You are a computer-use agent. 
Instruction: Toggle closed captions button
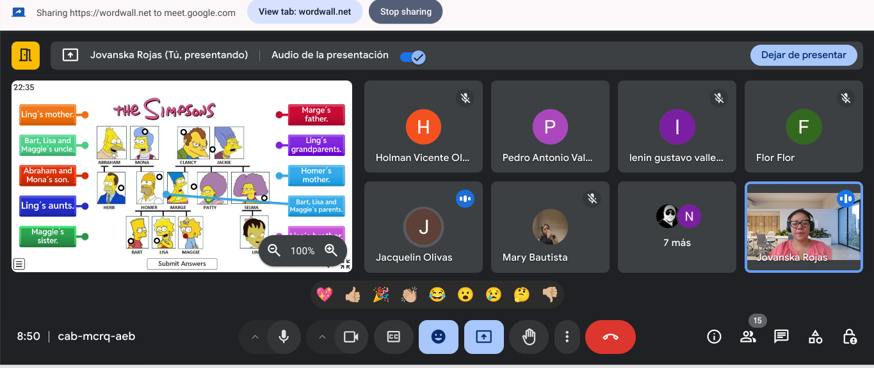pyautogui.click(x=393, y=337)
